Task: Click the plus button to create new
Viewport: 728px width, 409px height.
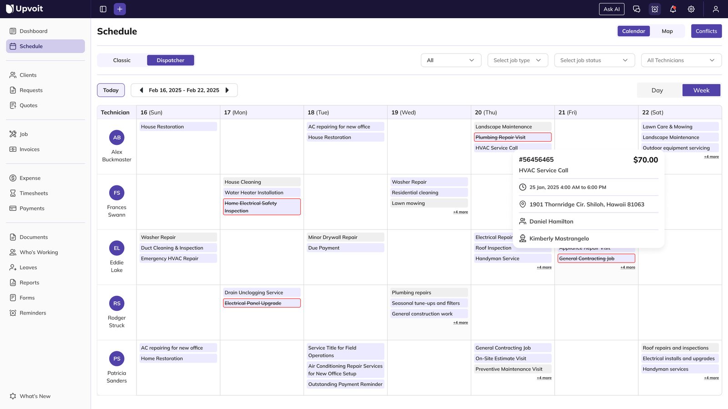Action: [x=120, y=9]
